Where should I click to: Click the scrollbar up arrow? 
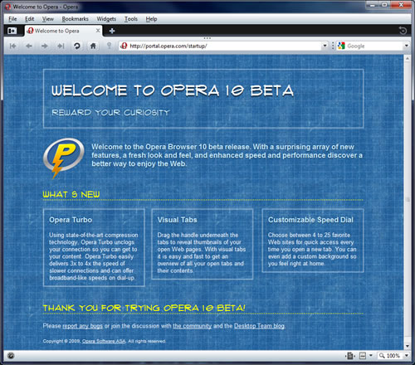pyautogui.click(x=407, y=58)
